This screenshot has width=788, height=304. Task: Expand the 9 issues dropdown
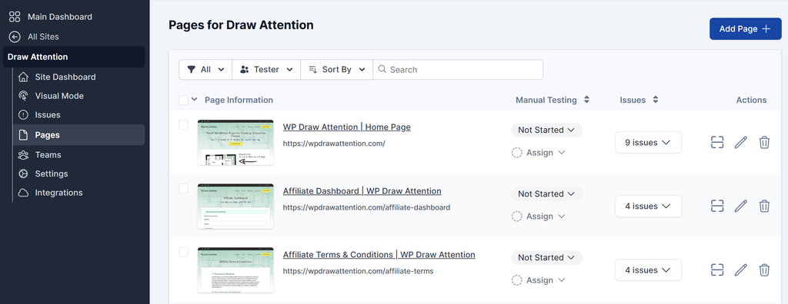[x=648, y=143]
